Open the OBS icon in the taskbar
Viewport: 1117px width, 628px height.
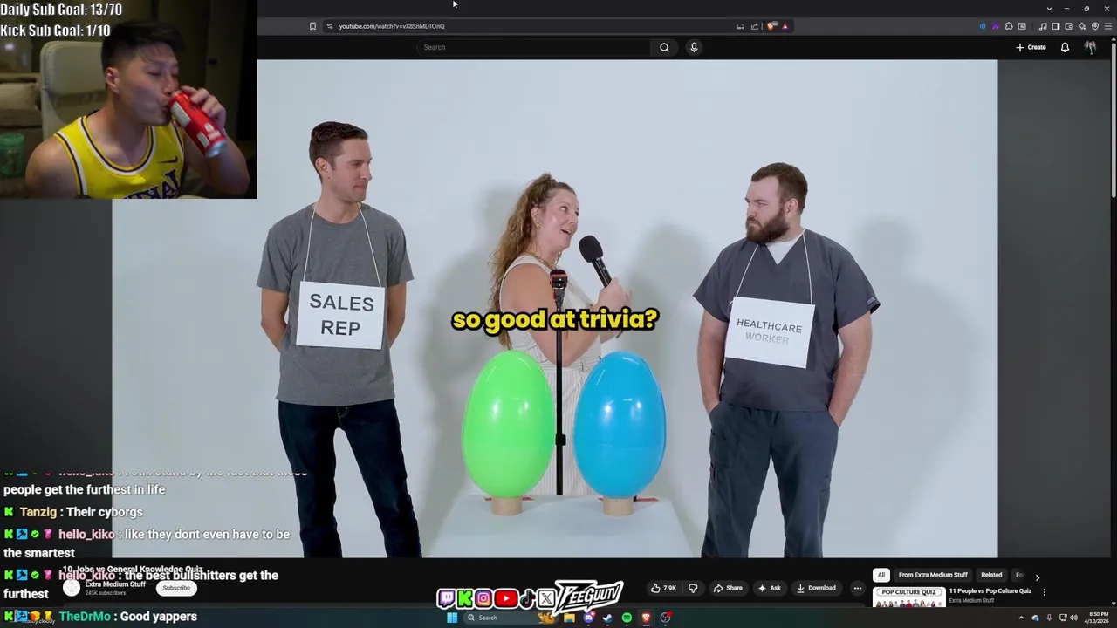(666, 618)
